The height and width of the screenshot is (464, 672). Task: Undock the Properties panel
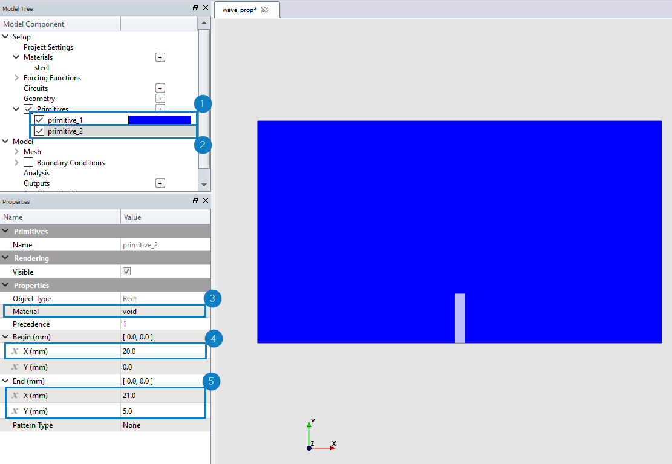pos(195,201)
